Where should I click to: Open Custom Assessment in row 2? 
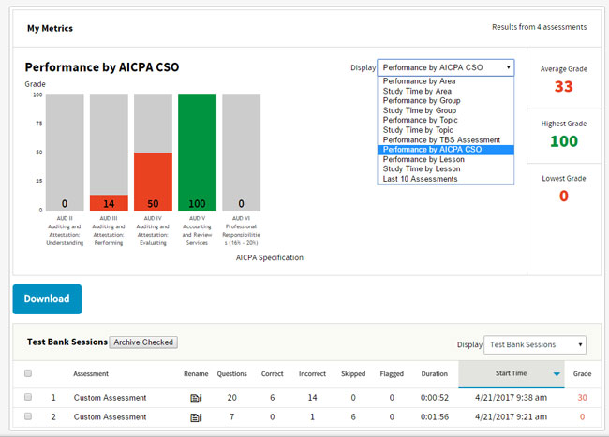coord(110,416)
